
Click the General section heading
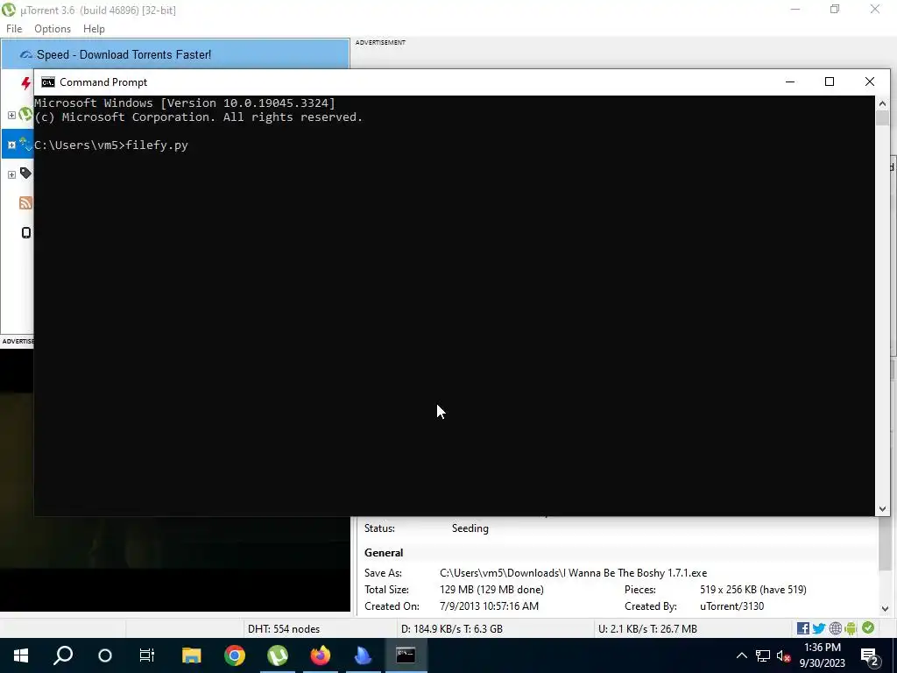pyautogui.click(x=384, y=553)
